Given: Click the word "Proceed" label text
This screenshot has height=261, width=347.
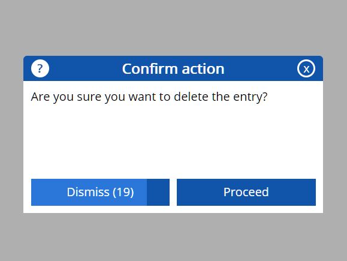Looking at the screenshot, I should tap(246, 192).
